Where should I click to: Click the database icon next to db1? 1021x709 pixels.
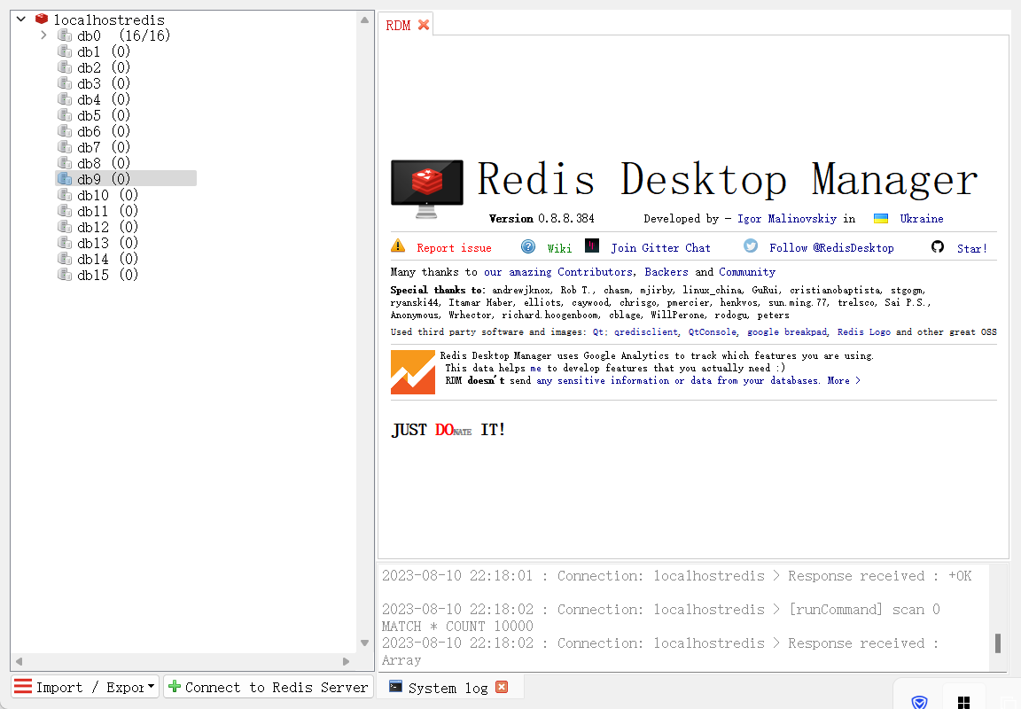(65, 51)
